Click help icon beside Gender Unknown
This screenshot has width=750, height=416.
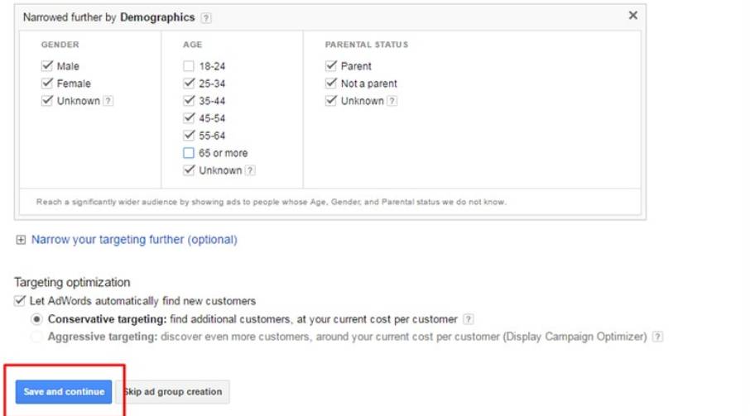[x=108, y=101]
